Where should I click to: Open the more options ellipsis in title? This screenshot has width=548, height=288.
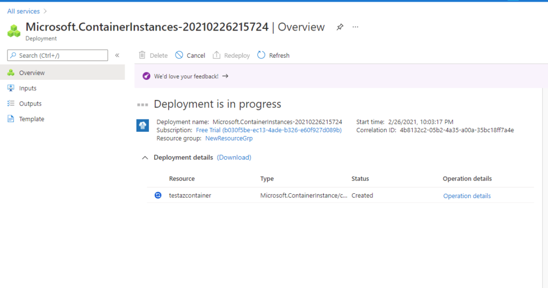(355, 27)
